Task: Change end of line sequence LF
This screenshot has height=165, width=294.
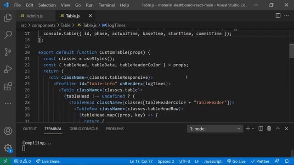Action: click(x=197, y=161)
